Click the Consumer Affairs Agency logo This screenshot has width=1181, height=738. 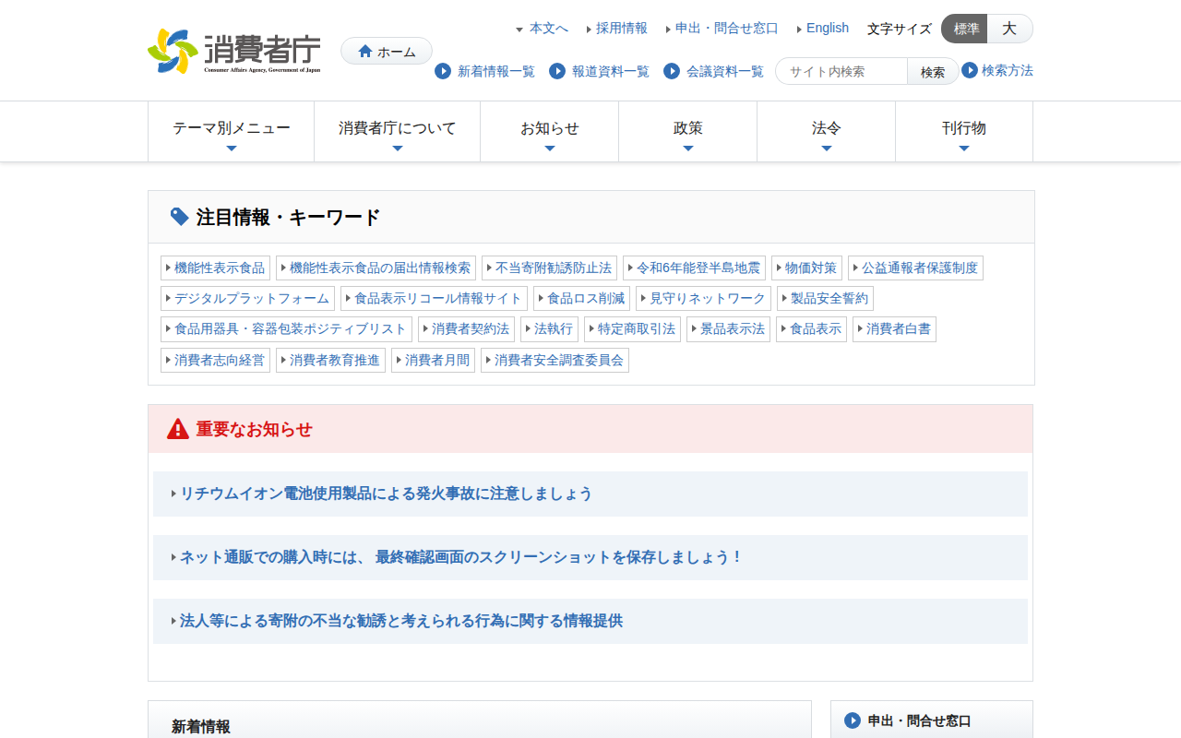point(234,51)
